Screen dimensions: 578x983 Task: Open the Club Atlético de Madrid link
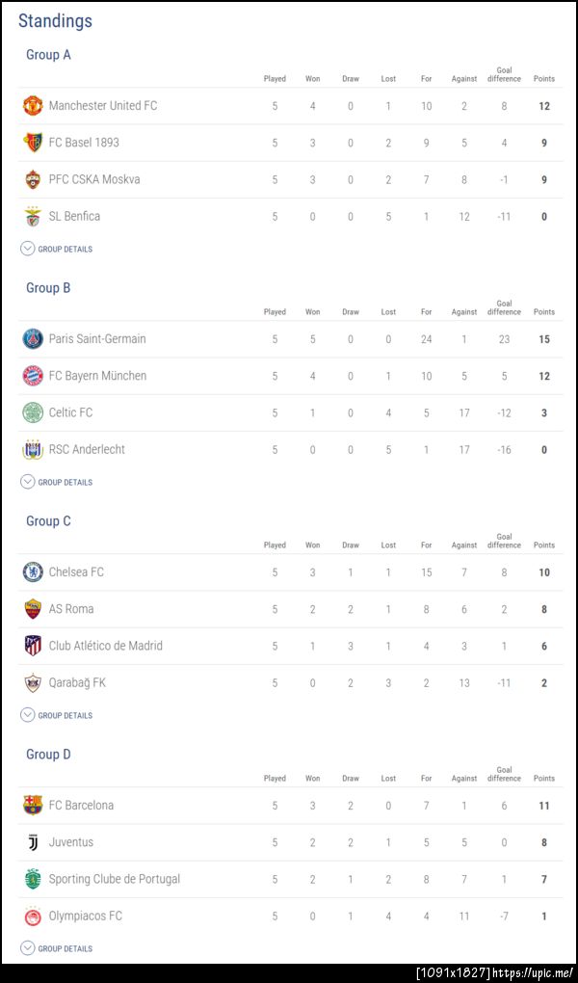[x=105, y=646]
